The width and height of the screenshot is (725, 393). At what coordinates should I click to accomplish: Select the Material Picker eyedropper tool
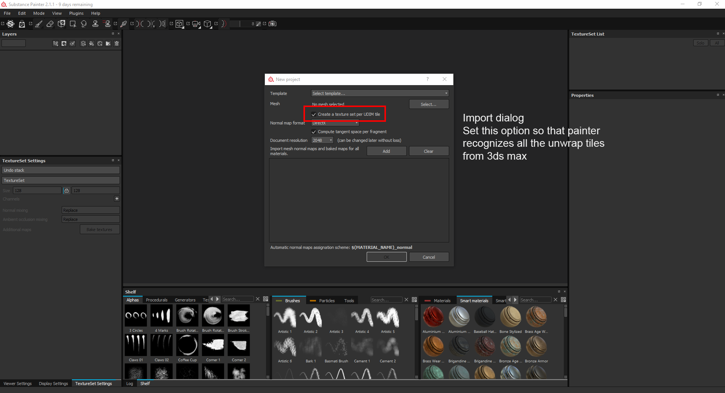123,24
